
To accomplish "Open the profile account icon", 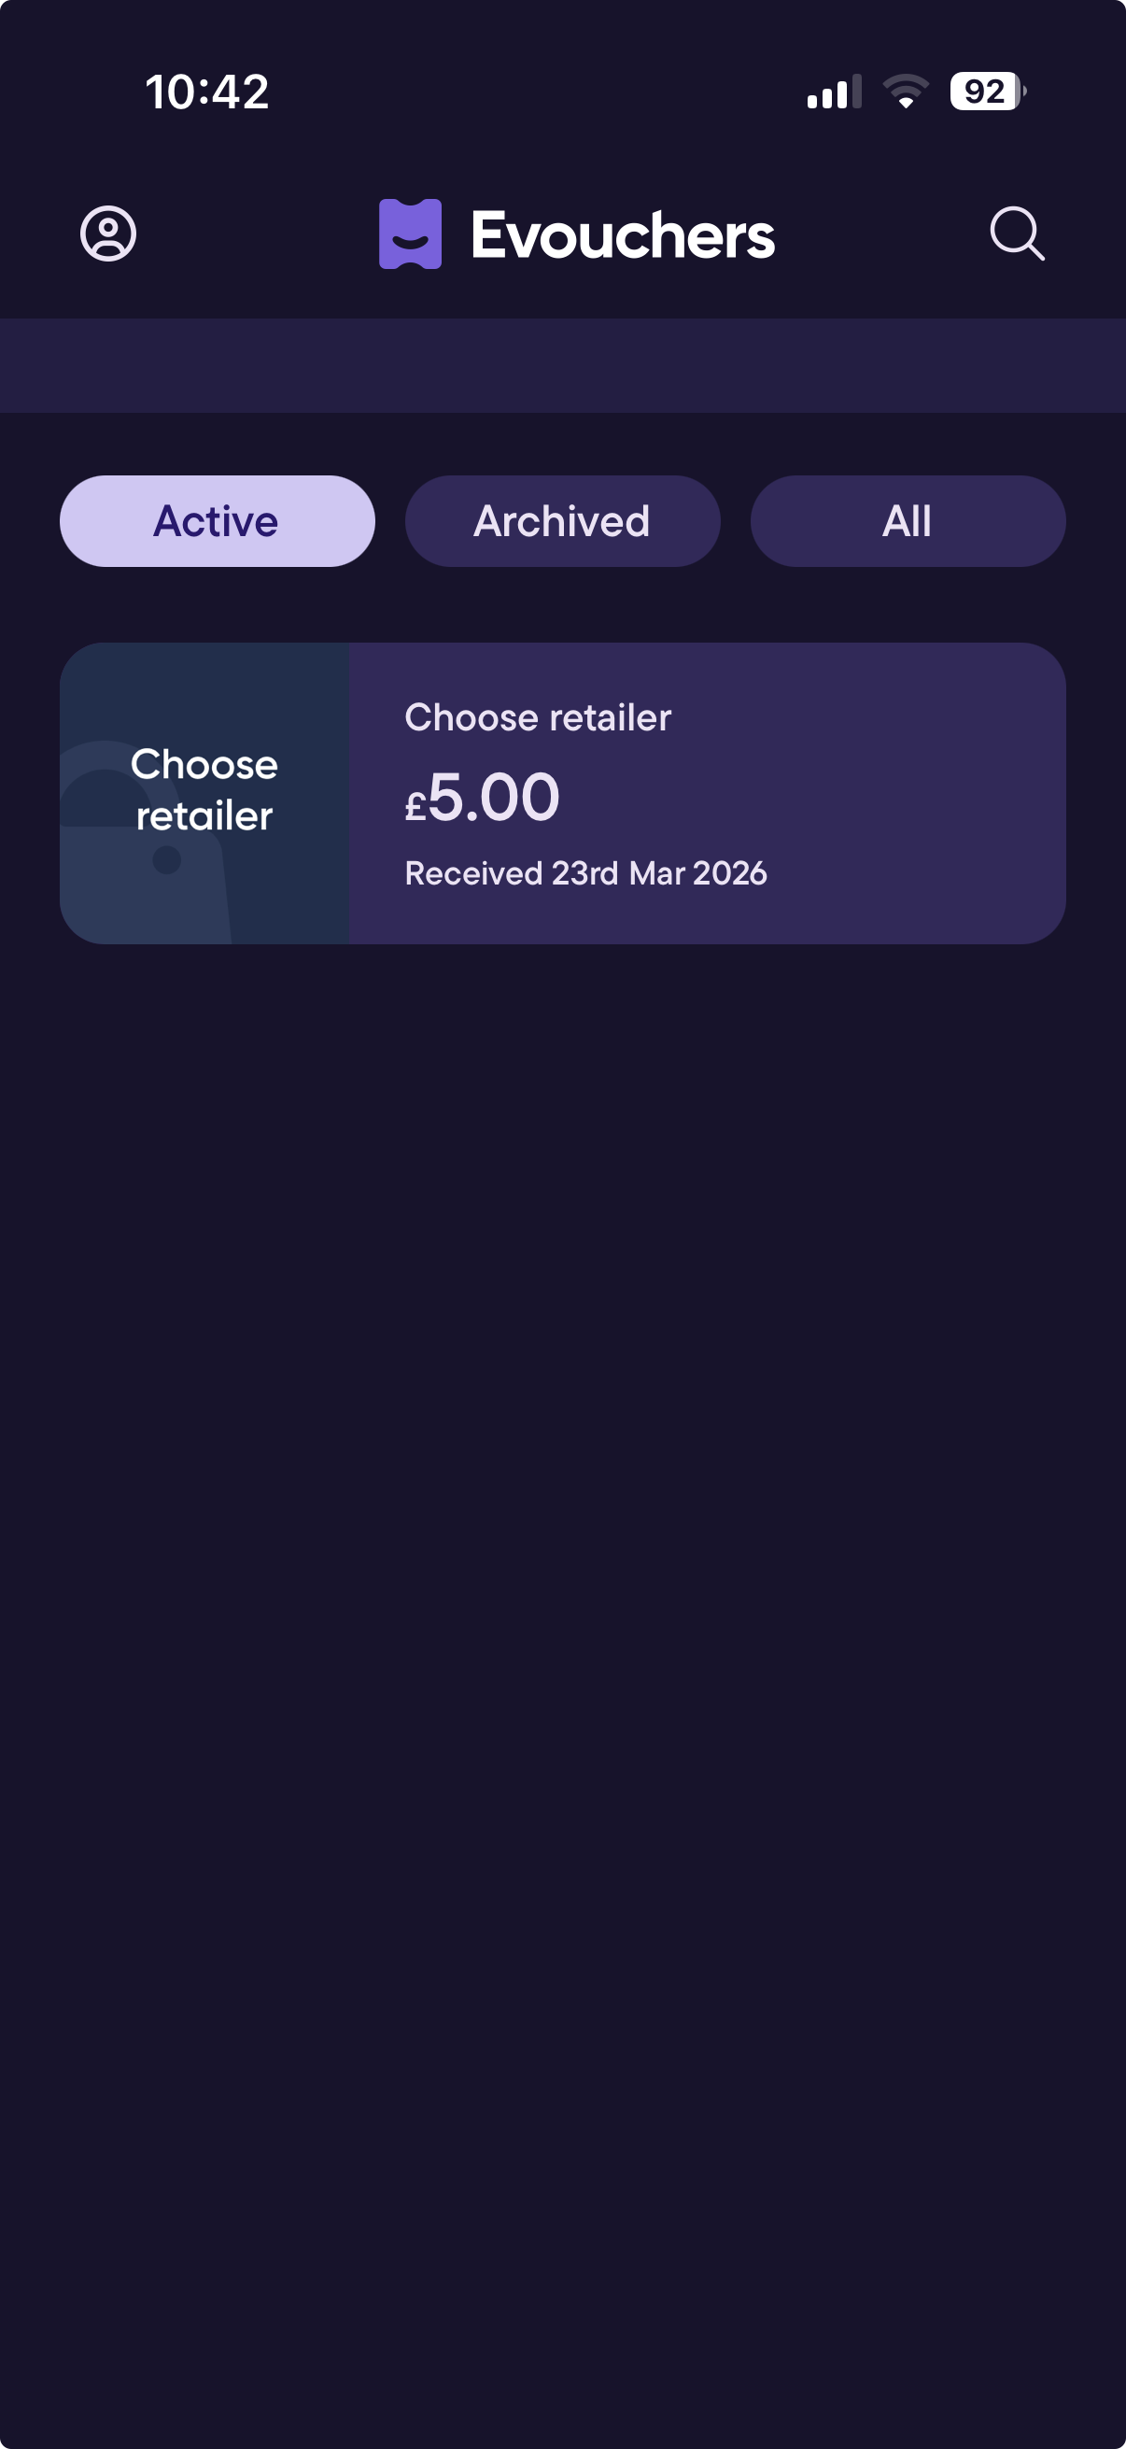I will tap(108, 234).
